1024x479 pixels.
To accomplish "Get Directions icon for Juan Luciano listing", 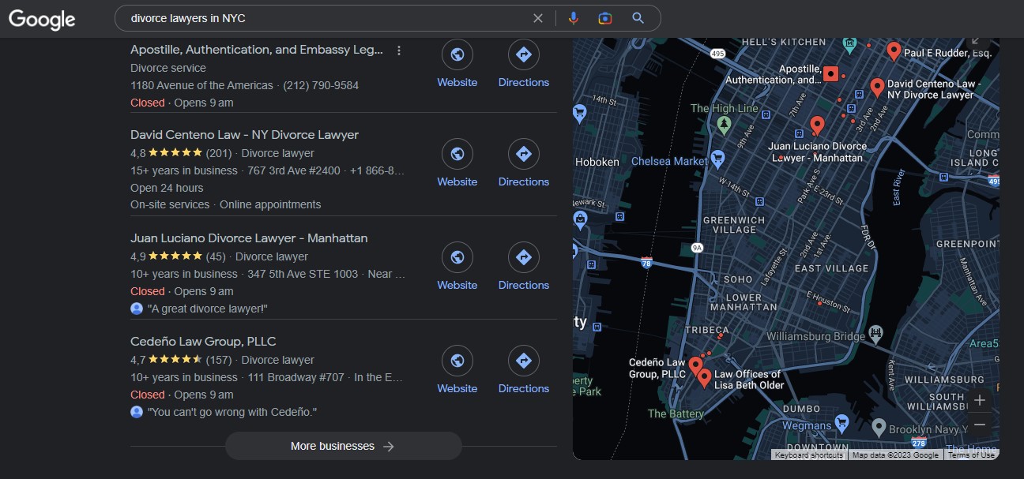I will (x=523, y=257).
